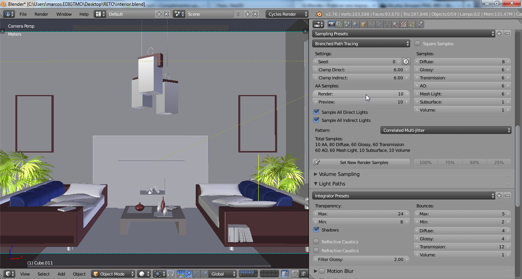Toggle the Shadows checkbox
Screen dimensions: 522x279
tap(316, 230)
